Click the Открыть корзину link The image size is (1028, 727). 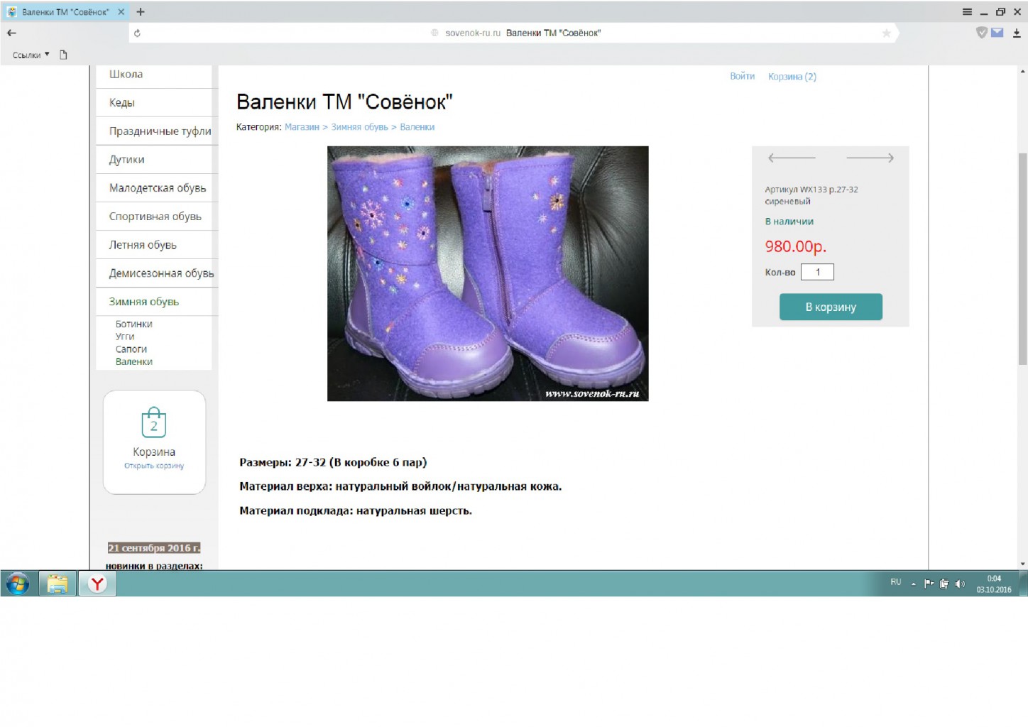(x=154, y=466)
